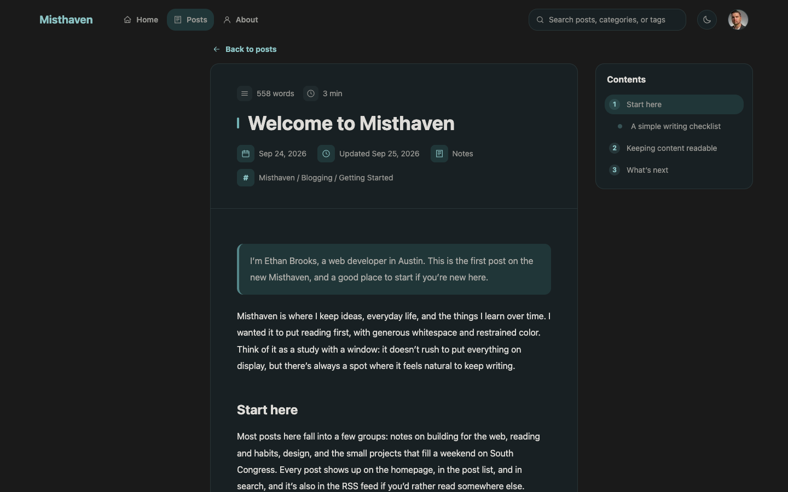788x492 pixels.
Task: Click the About person icon
Action: coord(227,20)
